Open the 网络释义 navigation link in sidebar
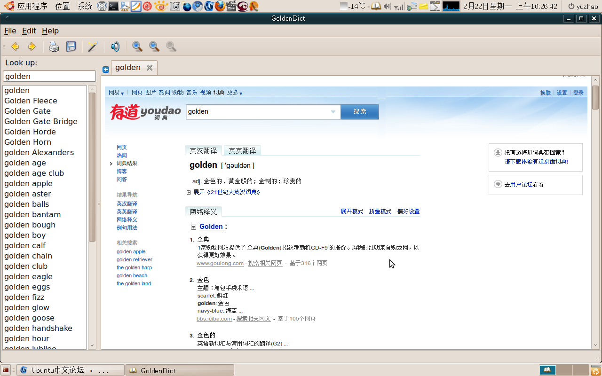602x376 pixels. 127,219
